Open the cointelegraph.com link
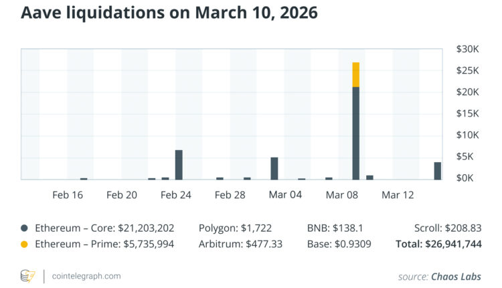Viewport: 502px width, 288px height. pos(84,276)
